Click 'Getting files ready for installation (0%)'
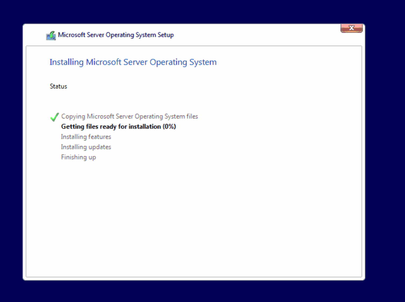 [x=119, y=127]
